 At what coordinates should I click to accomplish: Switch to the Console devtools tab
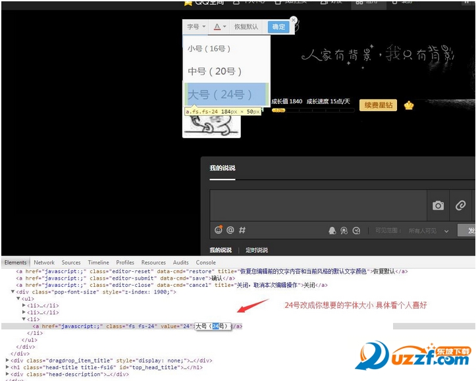(206, 263)
